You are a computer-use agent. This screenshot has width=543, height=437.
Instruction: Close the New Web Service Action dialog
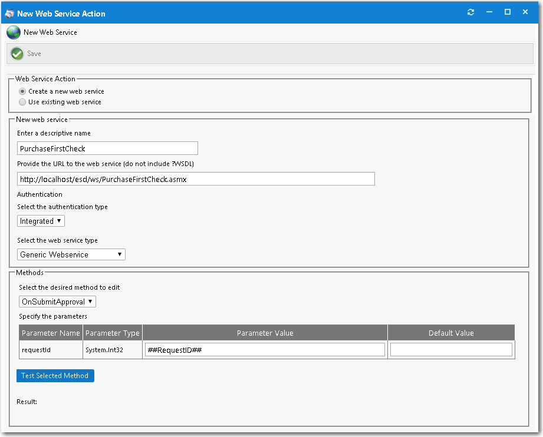pyautogui.click(x=525, y=12)
